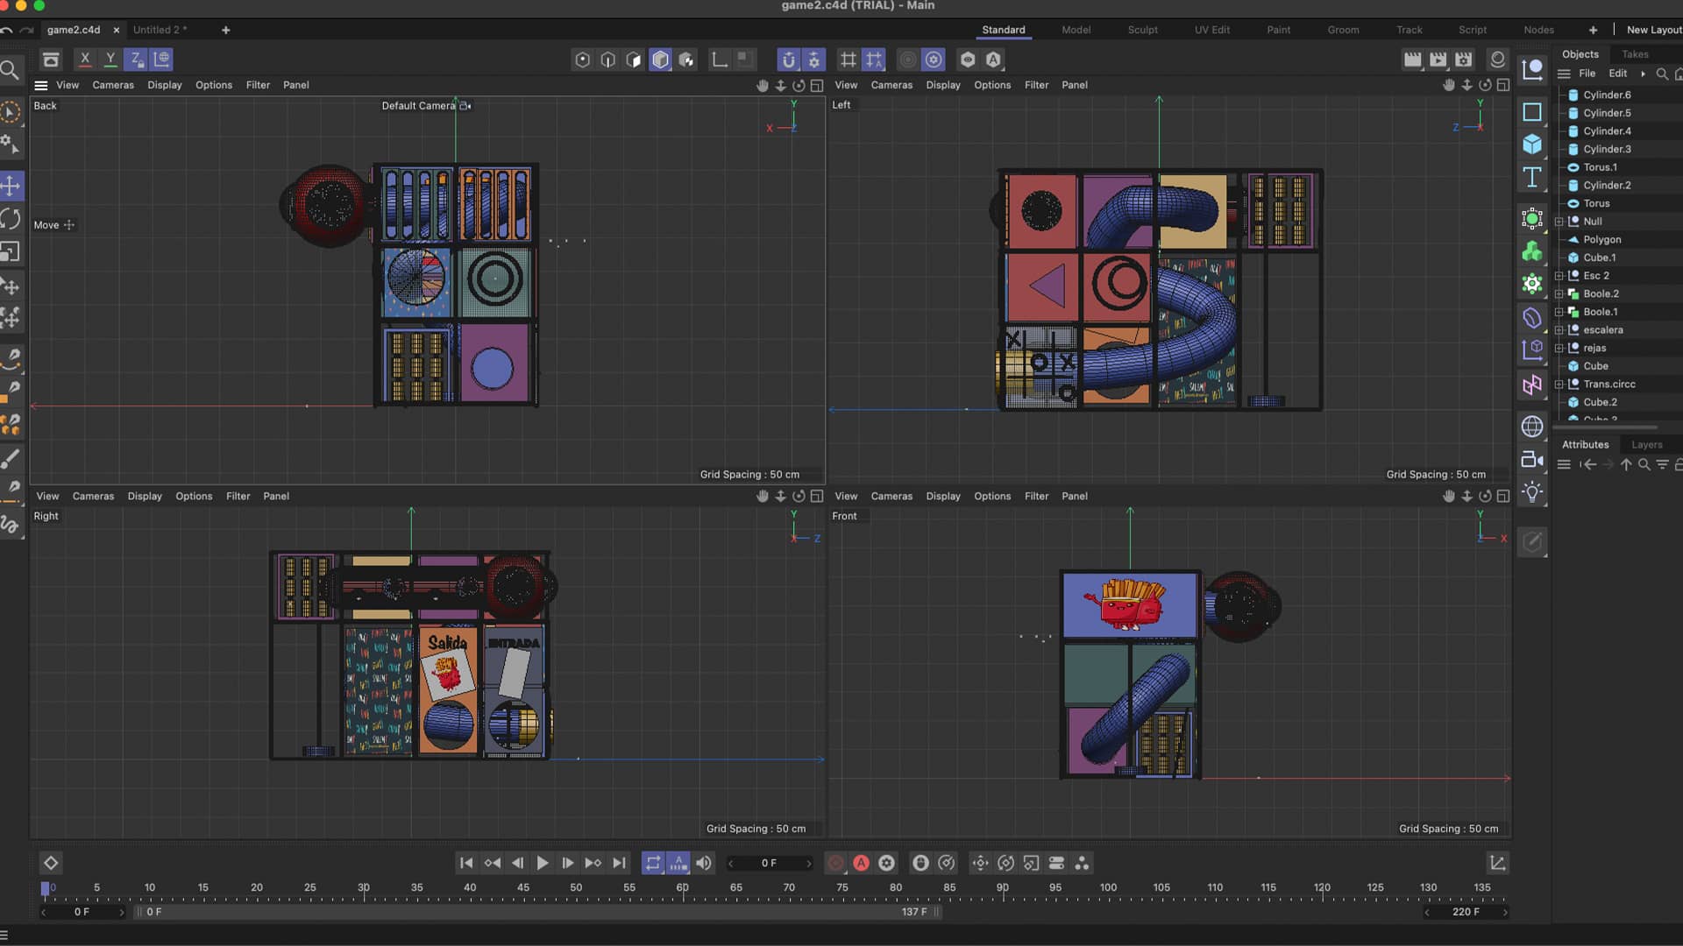
Task: Expand the Boole.2 object
Action: click(x=1559, y=294)
